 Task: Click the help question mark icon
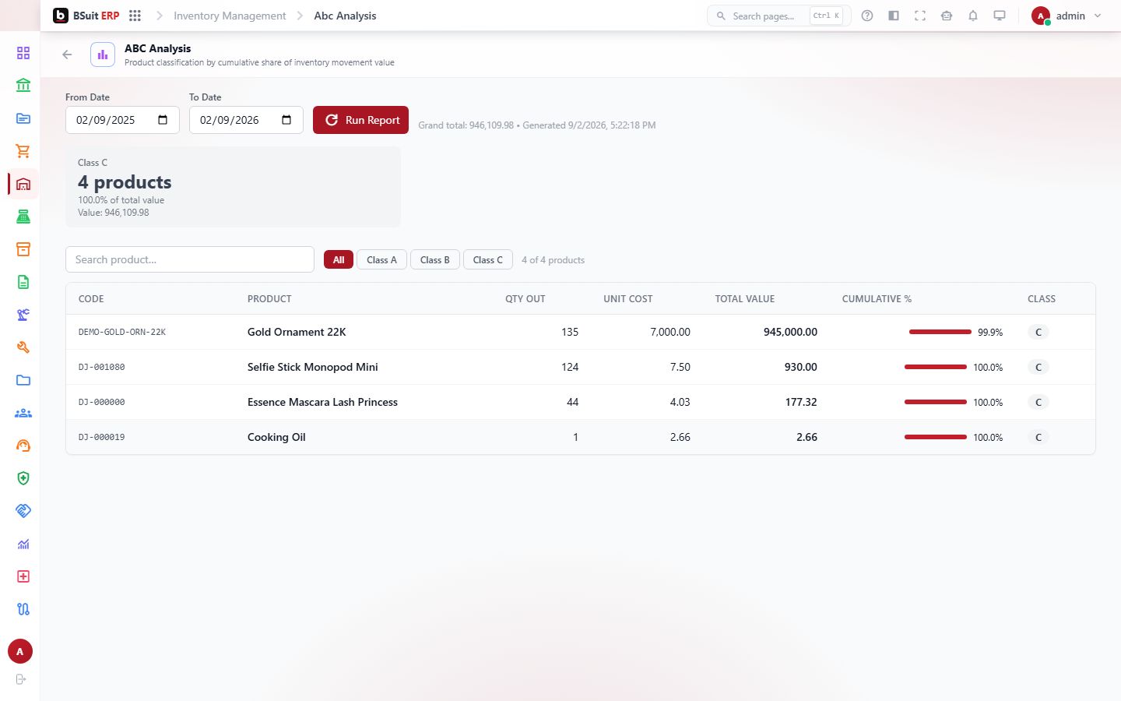pyautogui.click(x=867, y=16)
